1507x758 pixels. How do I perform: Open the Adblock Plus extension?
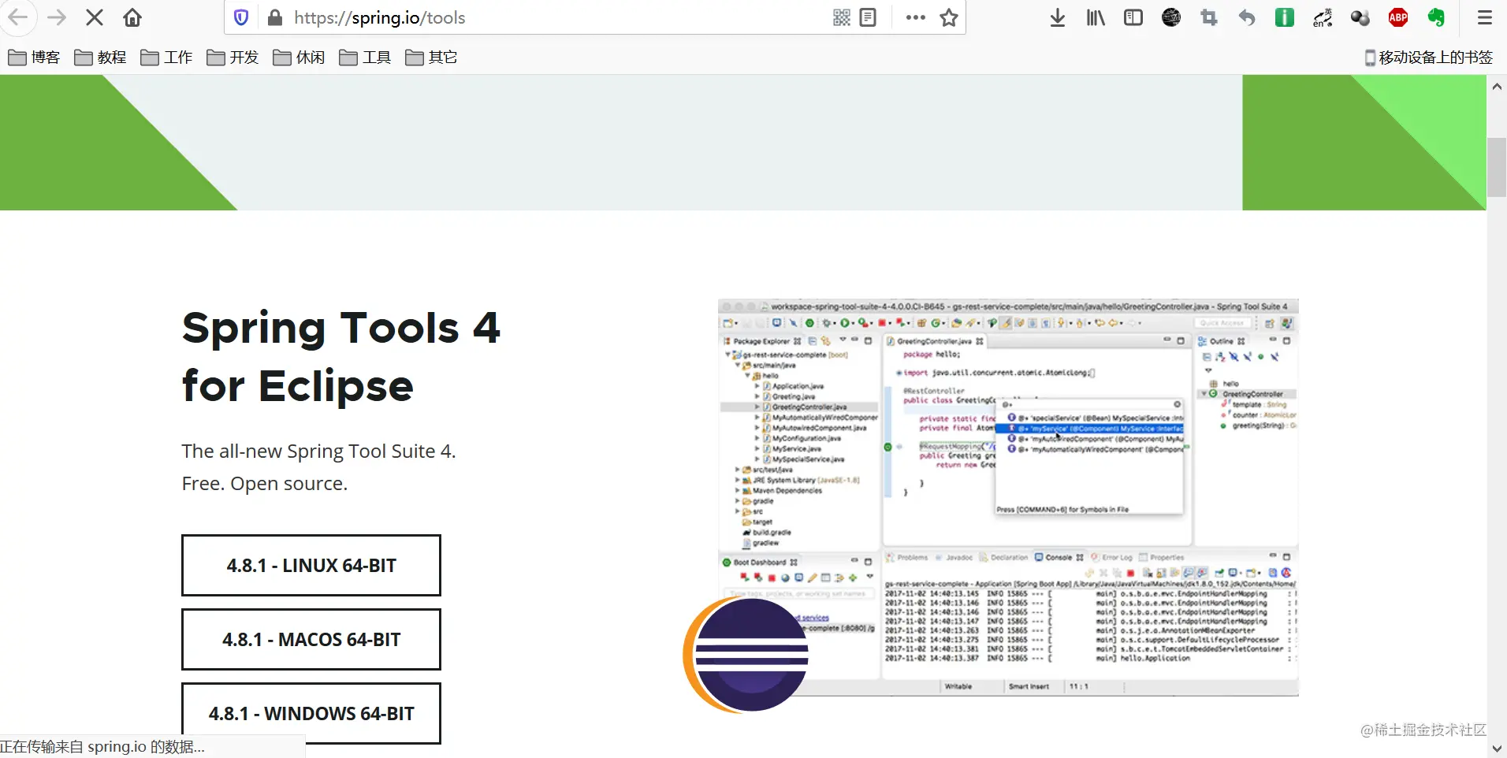(1398, 17)
